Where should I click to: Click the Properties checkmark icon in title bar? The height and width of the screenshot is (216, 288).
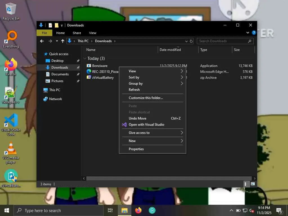pyautogui.click(x=50, y=25)
